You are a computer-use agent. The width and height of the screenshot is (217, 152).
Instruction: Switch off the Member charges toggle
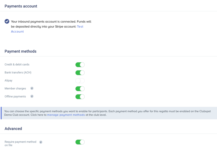pos(80,89)
